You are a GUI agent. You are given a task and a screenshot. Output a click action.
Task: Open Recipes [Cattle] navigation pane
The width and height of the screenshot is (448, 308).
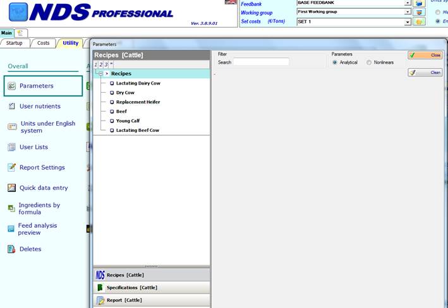[x=152, y=275]
